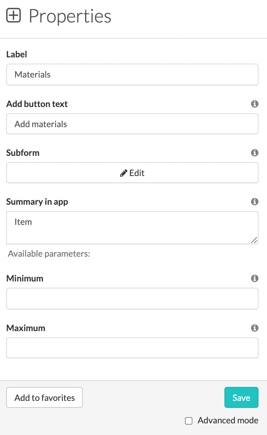267x435 pixels.
Task: Enable the Advanced mode checkbox
Action: point(188,420)
